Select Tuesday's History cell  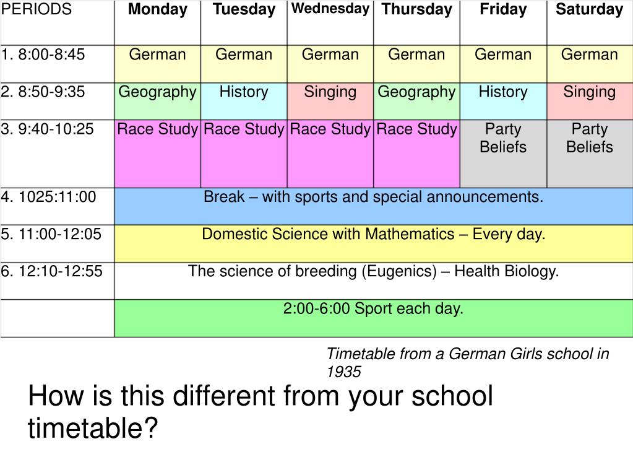point(244,102)
